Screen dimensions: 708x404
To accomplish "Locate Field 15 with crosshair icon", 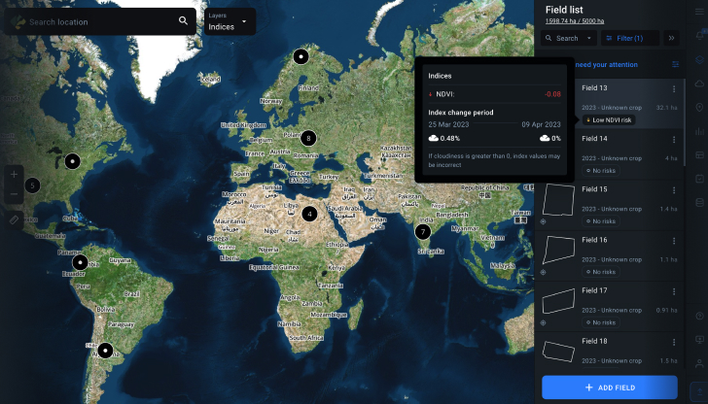I will [x=544, y=221].
